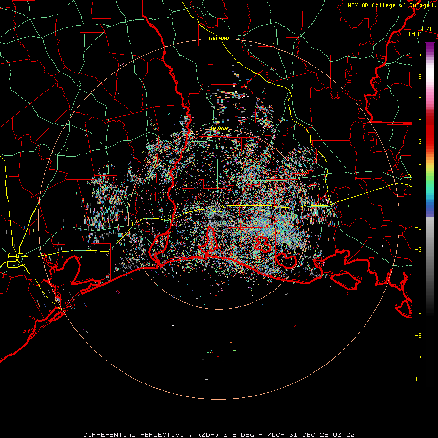Click the "100 NMI" range ring label
438x438 pixels.
point(219,38)
